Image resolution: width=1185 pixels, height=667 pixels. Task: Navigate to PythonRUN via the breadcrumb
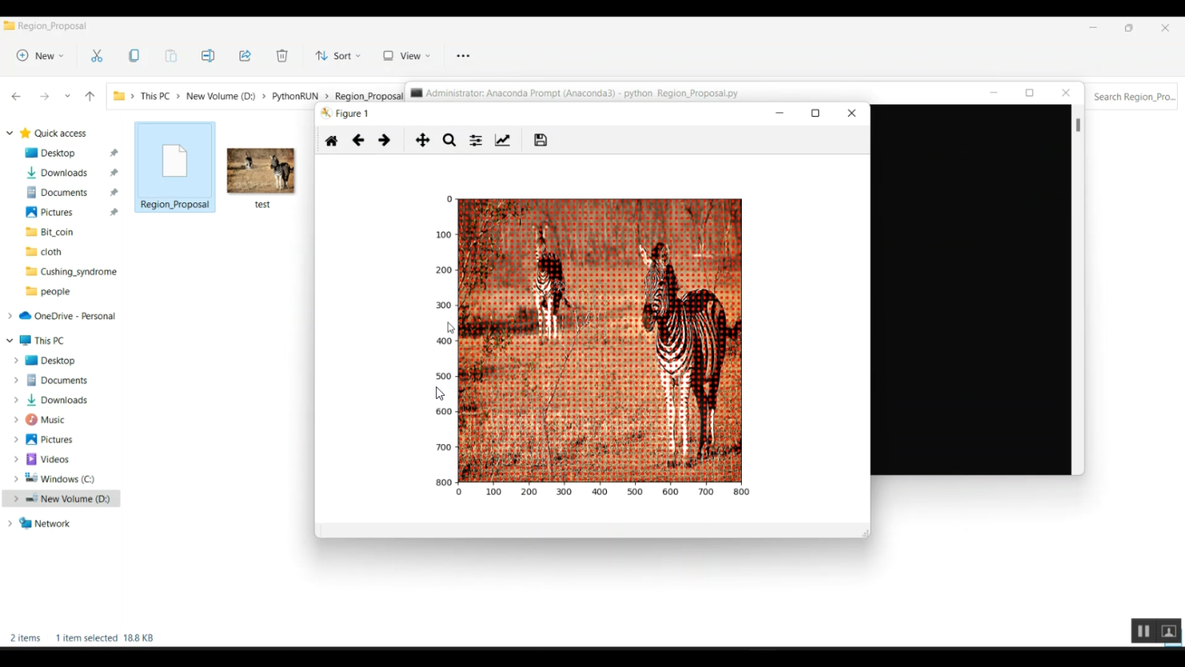(295, 96)
